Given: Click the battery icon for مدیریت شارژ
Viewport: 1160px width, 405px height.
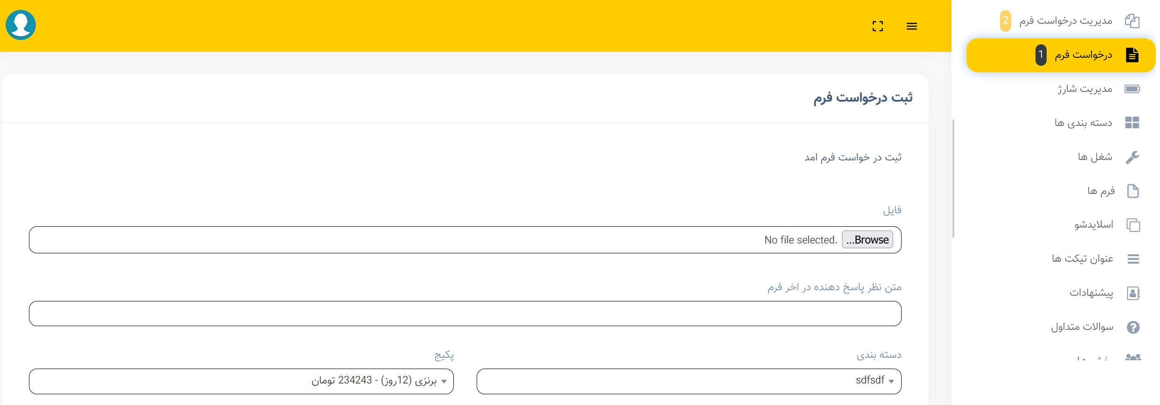Looking at the screenshot, I should 1132,89.
